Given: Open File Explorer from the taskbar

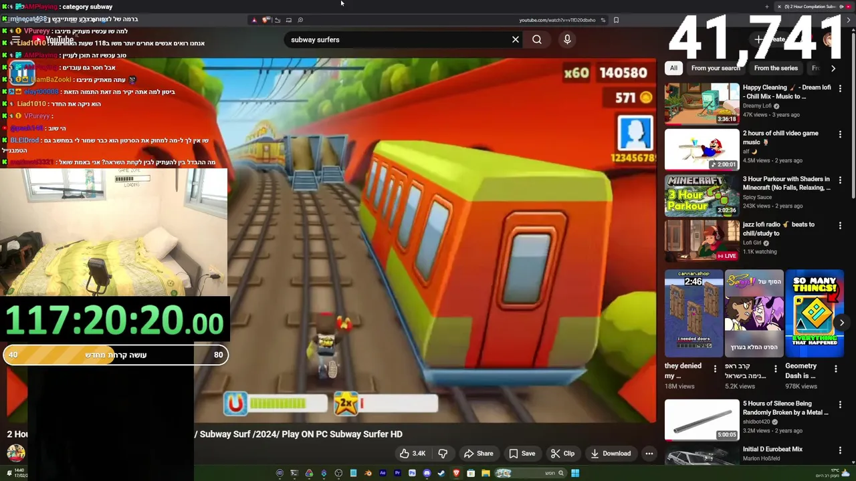Looking at the screenshot, I should [486, 473].
